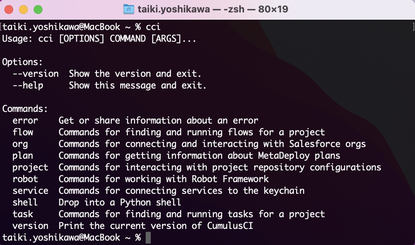415x245 pixels.
Task: Click the '--help' option text
Action: (x=28, y=86)
